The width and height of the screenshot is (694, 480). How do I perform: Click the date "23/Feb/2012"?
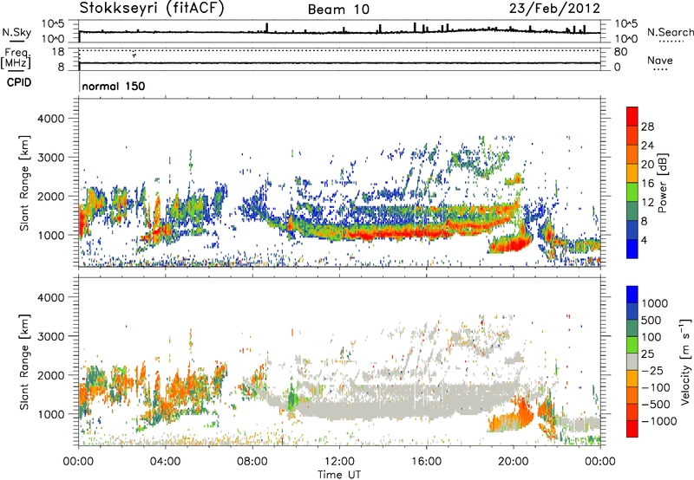(x=554, y=8)
